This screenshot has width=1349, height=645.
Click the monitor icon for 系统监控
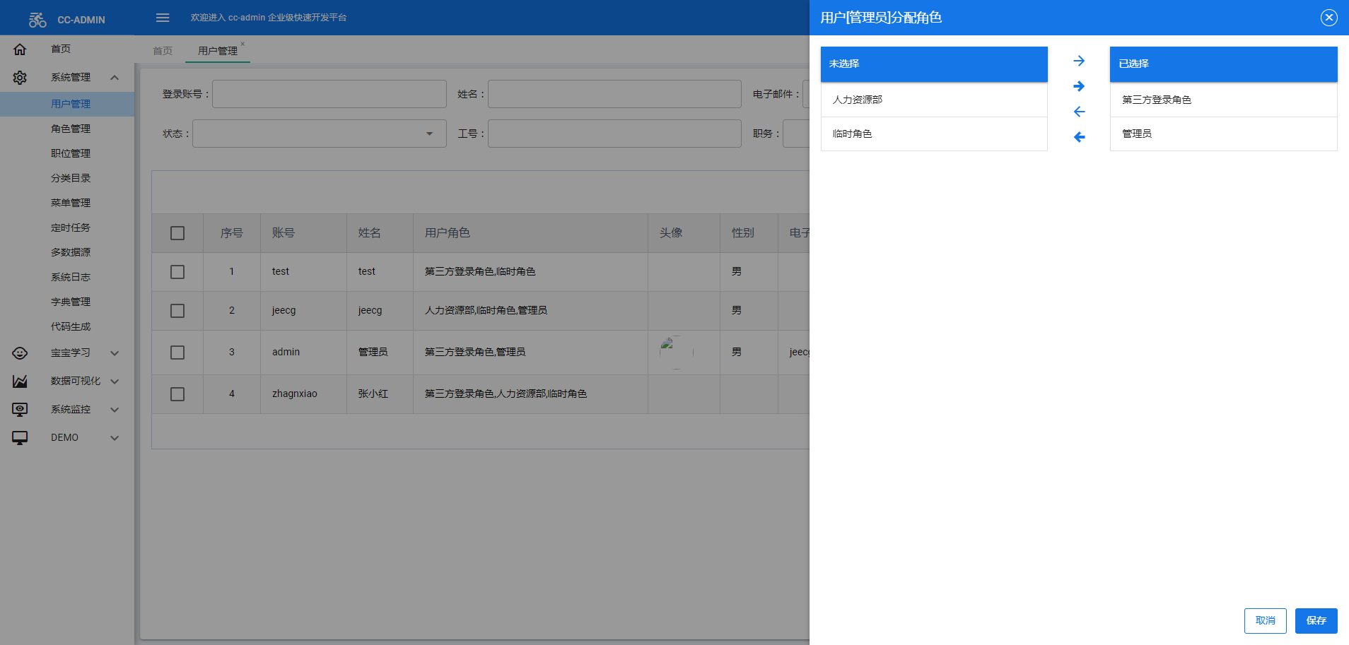[x=20, y=410]
